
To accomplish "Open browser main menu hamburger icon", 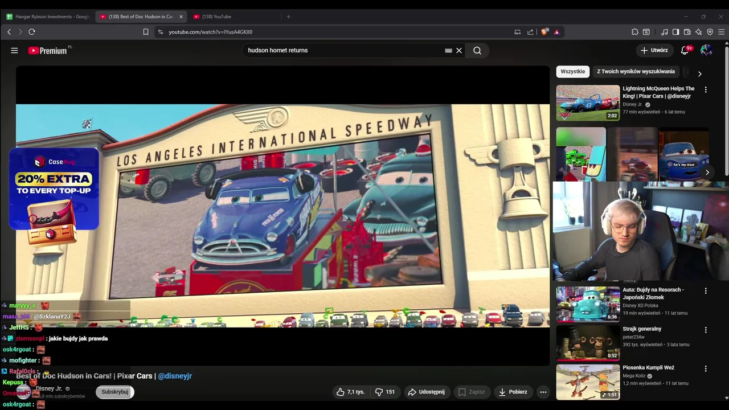I will (722, 32).
